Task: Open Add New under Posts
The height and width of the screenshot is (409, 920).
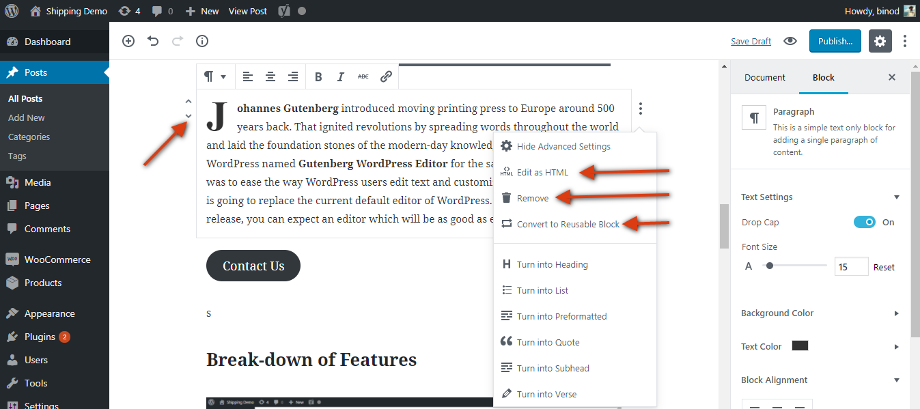Action: click(27, 117)
